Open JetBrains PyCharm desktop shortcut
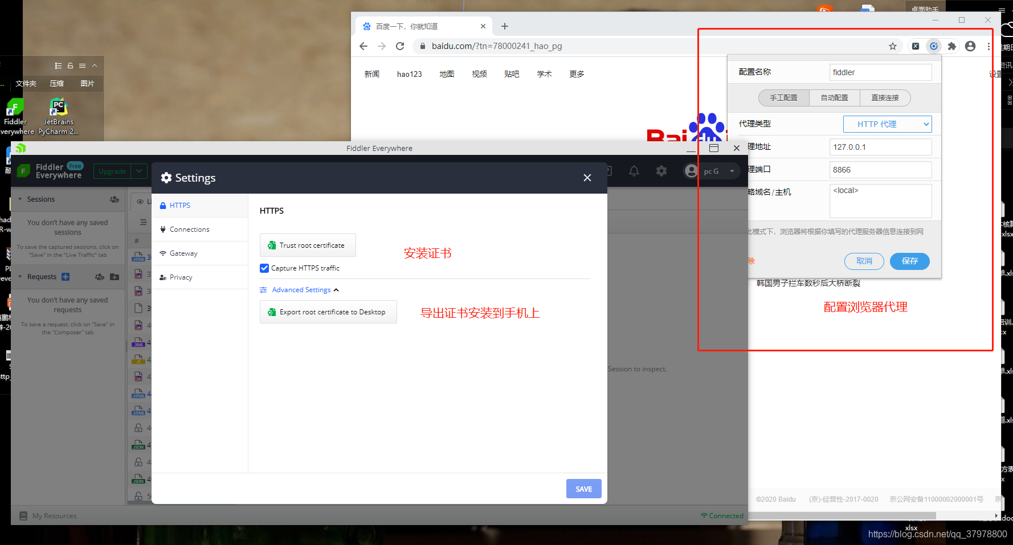The width and height of the screenshot is (1013, 545). click(59, 117)
